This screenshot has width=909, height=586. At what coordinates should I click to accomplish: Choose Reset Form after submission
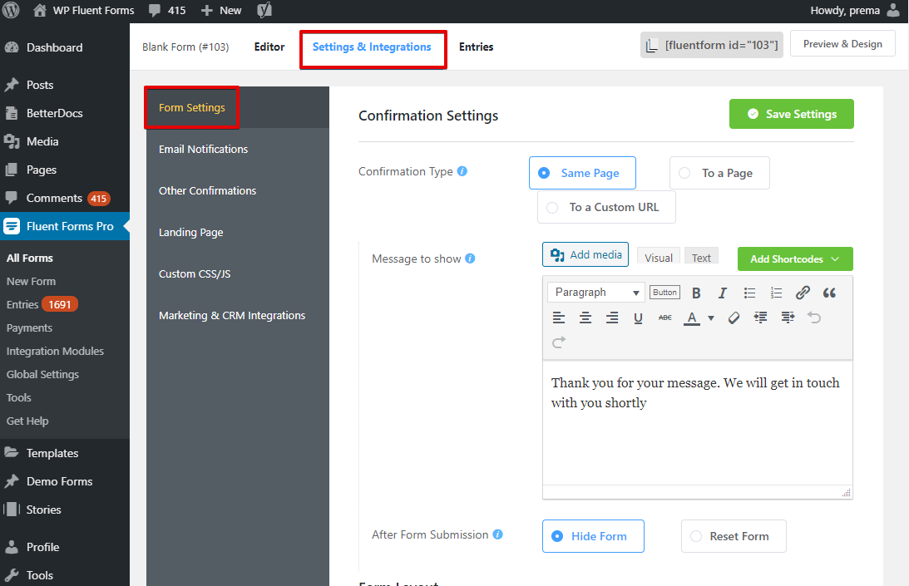(734, 536)
